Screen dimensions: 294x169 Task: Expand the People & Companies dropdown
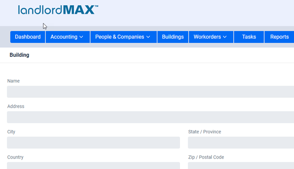(123, 37)
